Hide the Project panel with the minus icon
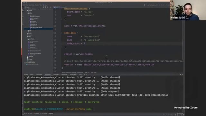This screenshot has width=206, height=116. [x=52, y=7]
